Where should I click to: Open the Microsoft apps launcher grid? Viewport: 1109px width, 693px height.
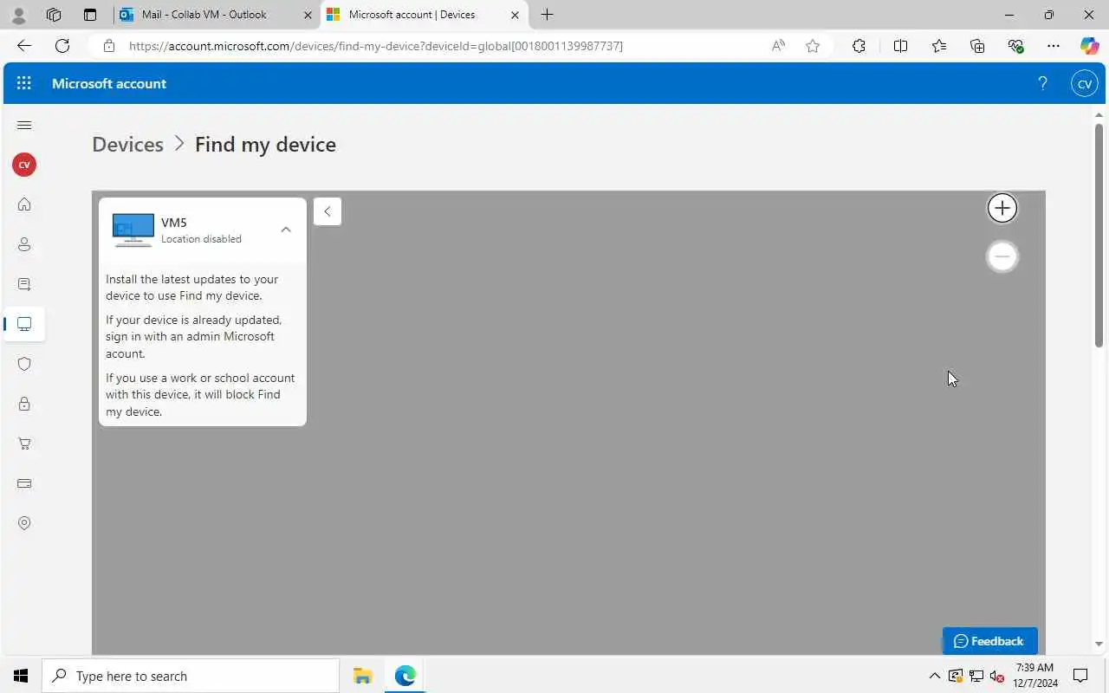pos(24,83)
